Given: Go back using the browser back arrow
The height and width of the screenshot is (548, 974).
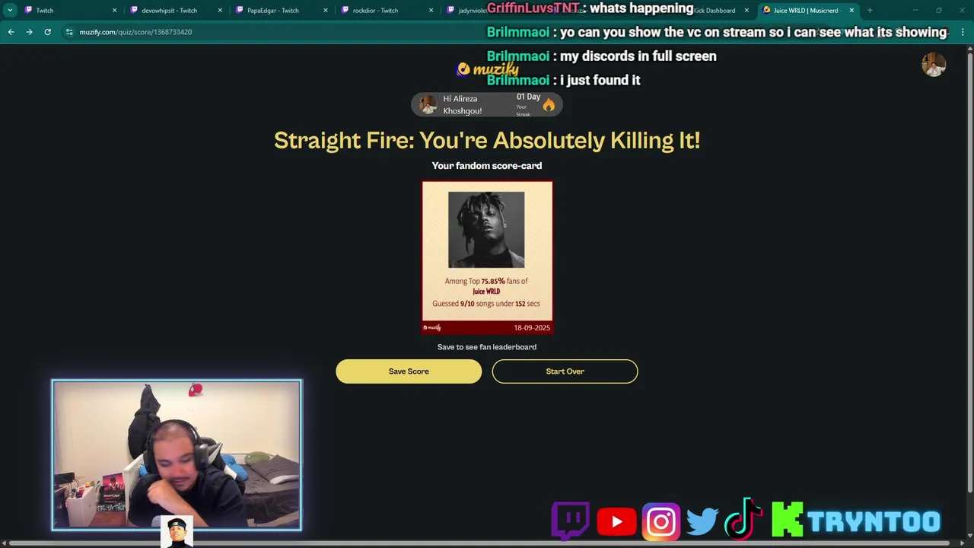Looking at the screenshot, I should pyautogui.click(x=11, y=32).
